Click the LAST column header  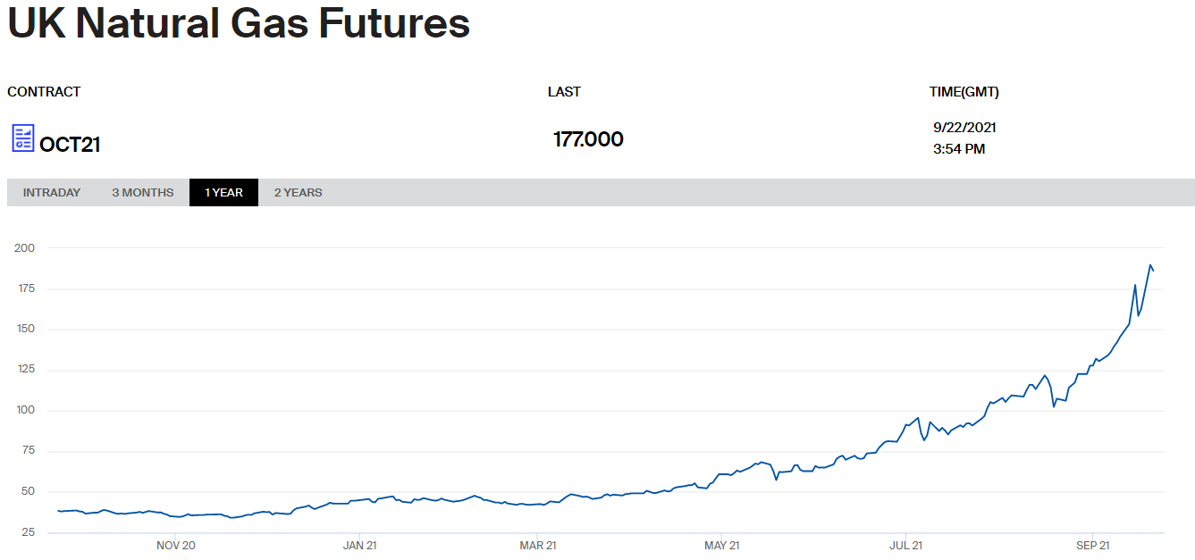point(564,92)
